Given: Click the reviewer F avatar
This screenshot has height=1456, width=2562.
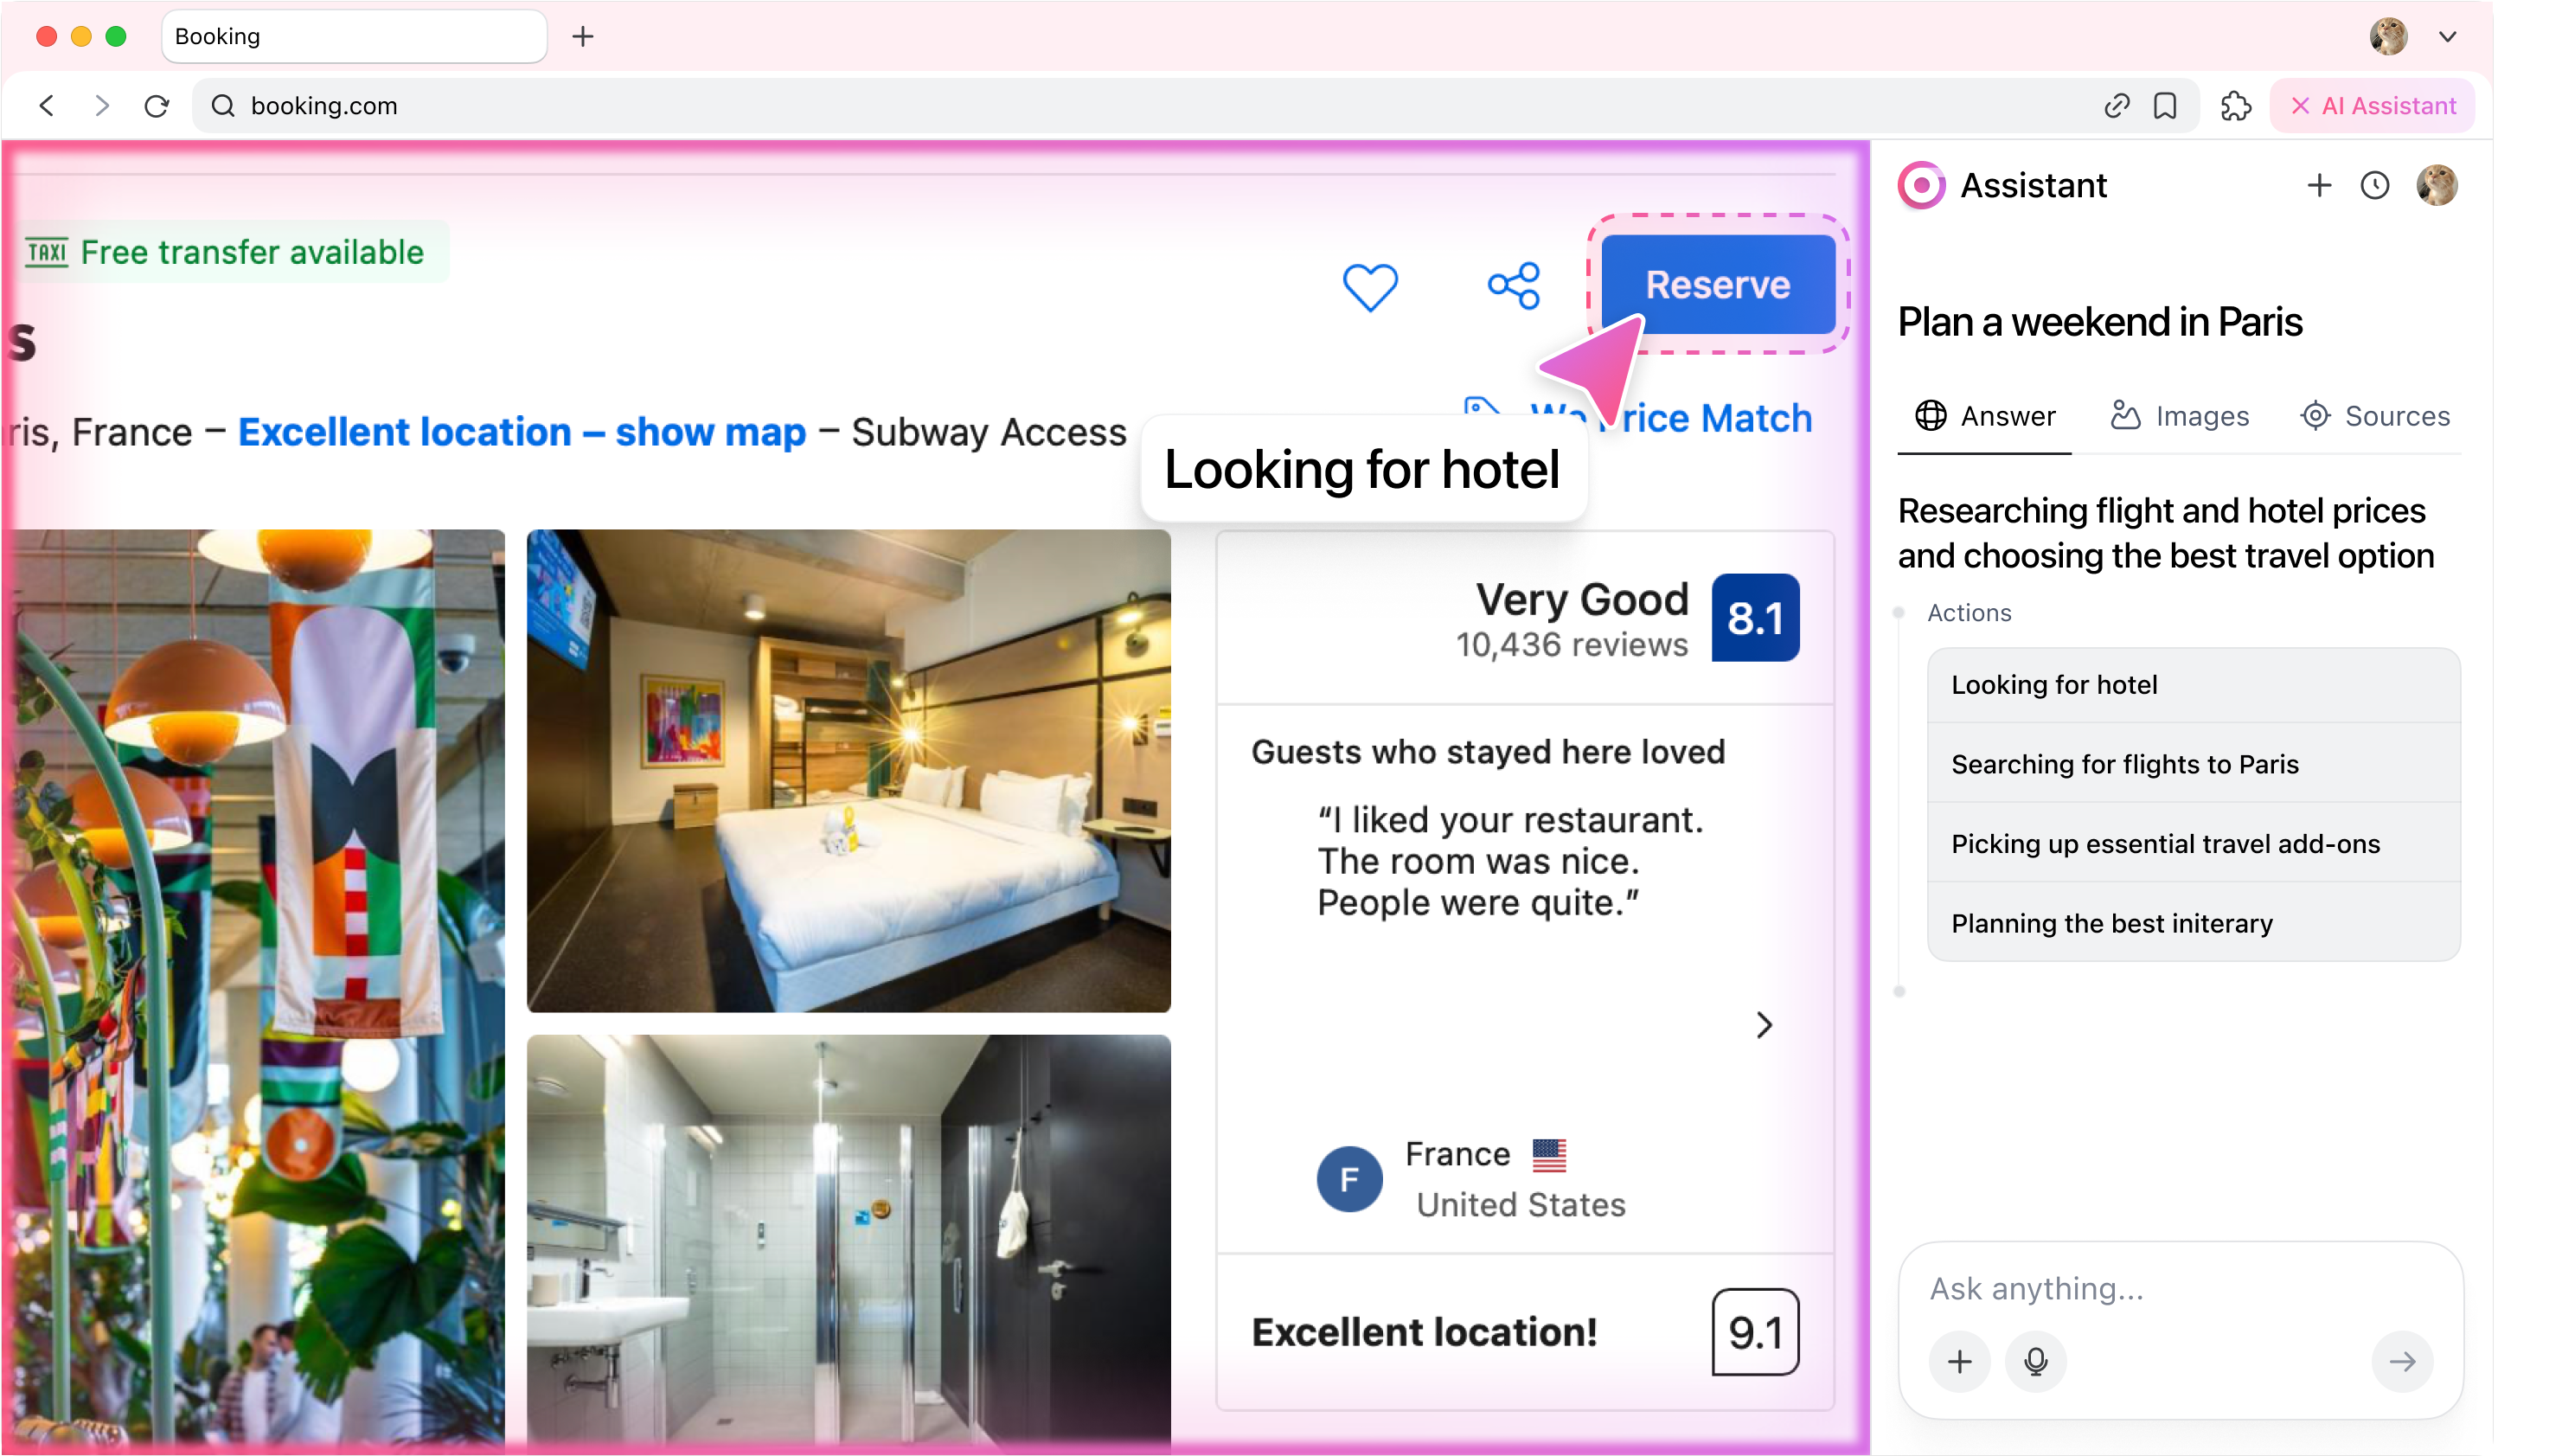Looking at the screenshot, I should click(1349, 1179).
